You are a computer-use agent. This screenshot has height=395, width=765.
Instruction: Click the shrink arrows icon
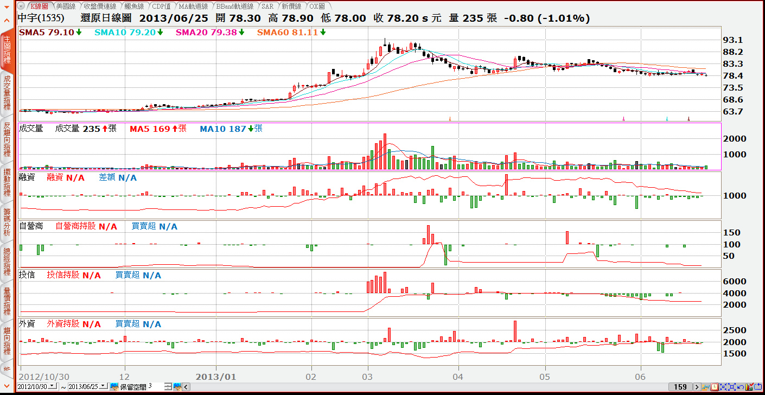click(723, 387)
